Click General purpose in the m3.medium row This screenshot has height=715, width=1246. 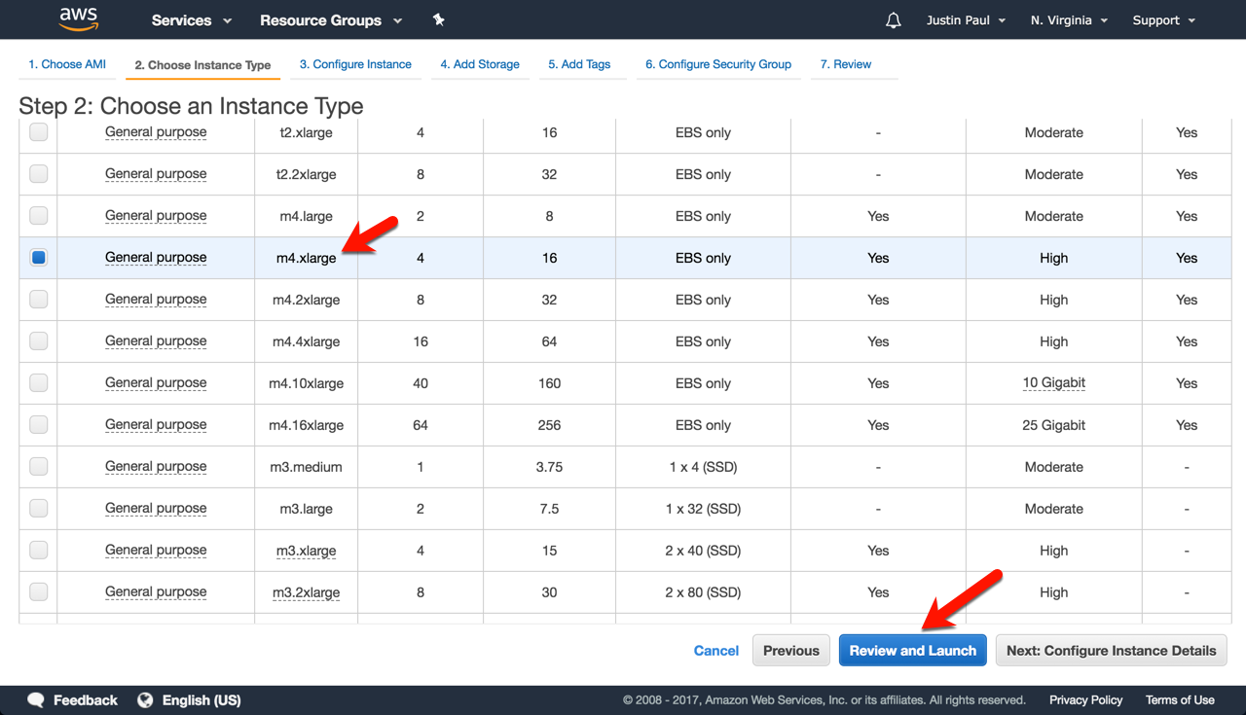tap(156, 467)
